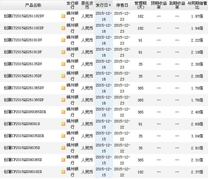
Task: Open product 创富CF2015QX09091D
Action: (x=22, y=124)
